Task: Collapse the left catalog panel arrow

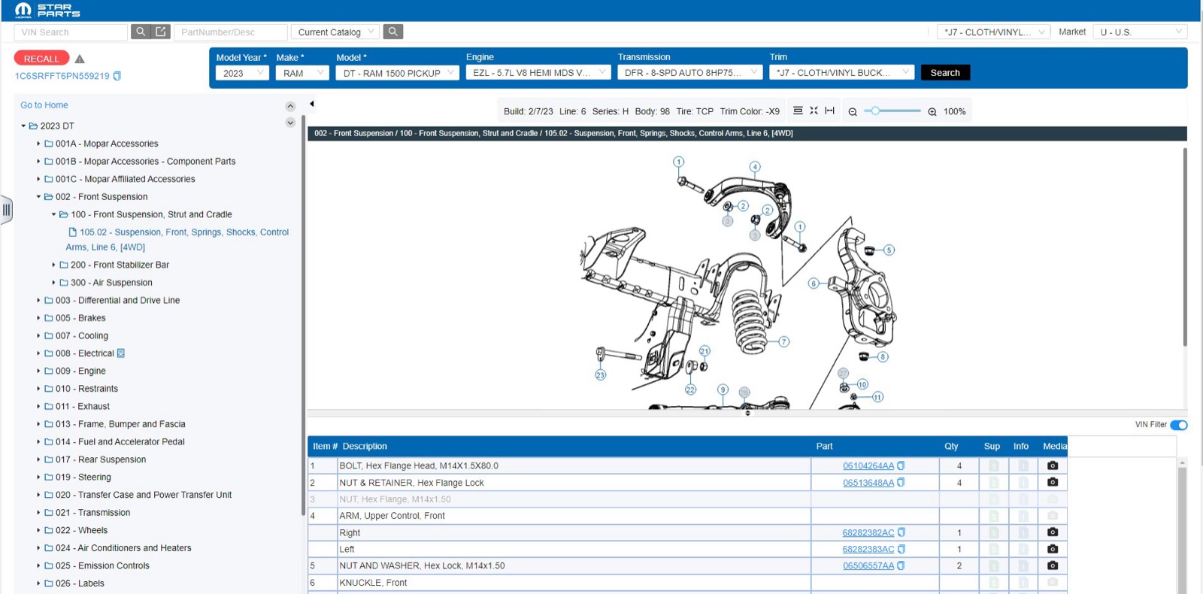Action: [x=311, y=104]
